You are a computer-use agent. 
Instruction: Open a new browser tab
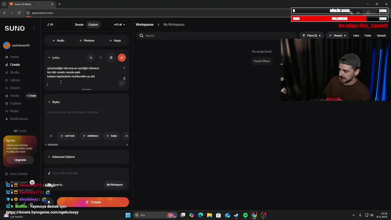coord(59,4)
